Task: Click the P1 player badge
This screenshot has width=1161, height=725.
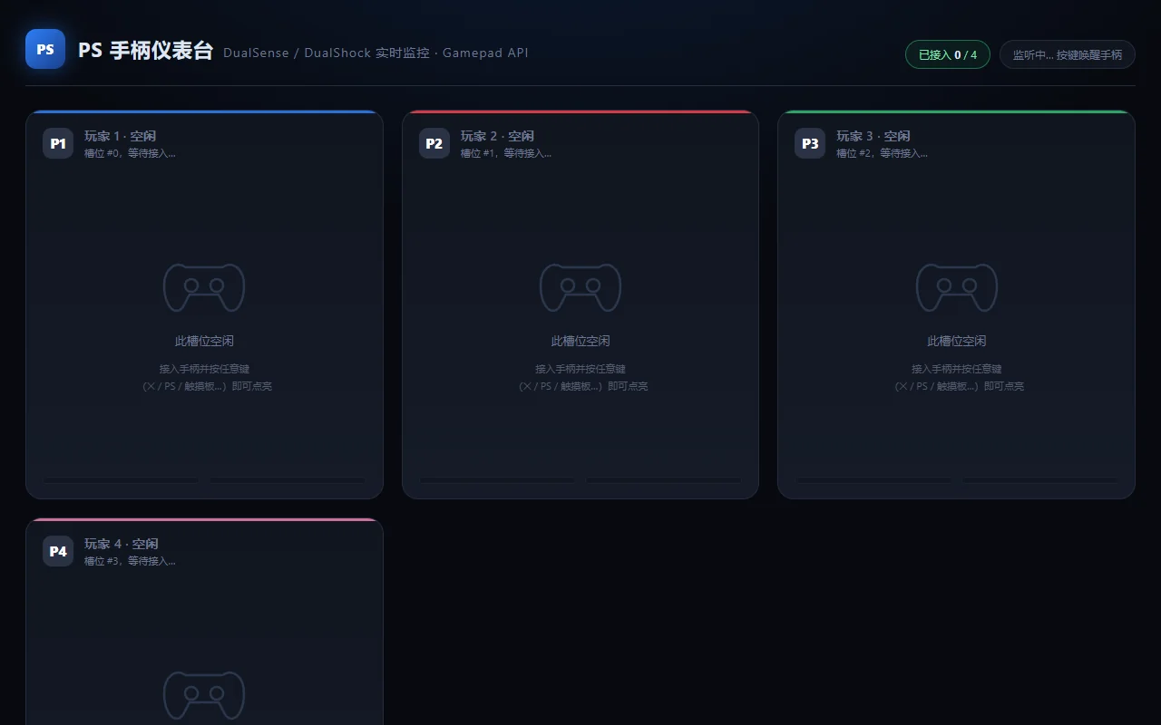Action: coord(58,143)
